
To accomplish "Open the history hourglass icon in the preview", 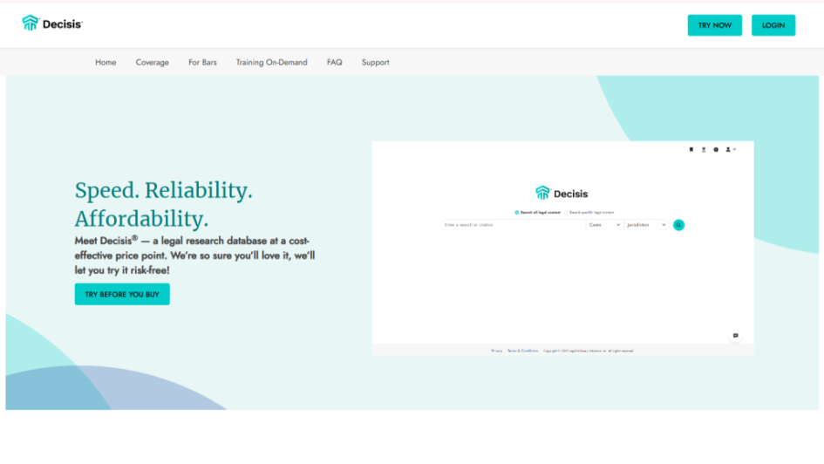I will coord(704,150).
